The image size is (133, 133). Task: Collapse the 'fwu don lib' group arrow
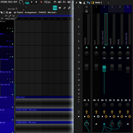click(x=10, y=82)
